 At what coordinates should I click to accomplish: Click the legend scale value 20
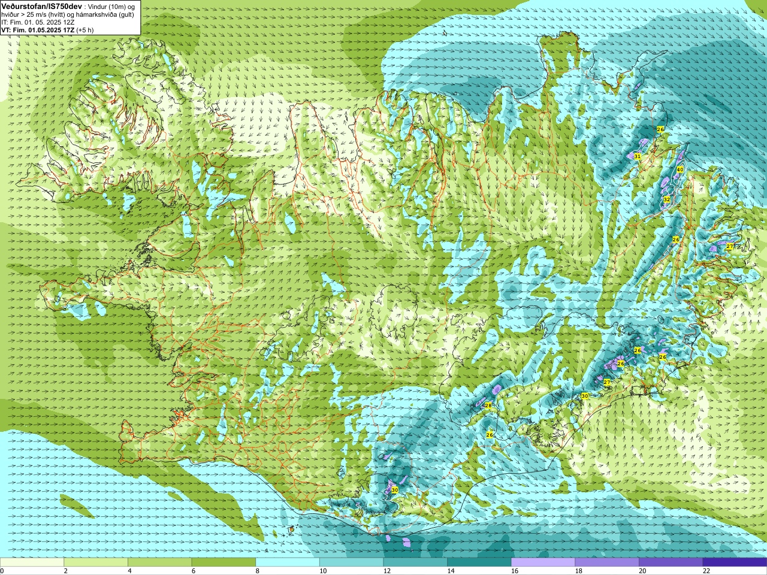[642, 571]
